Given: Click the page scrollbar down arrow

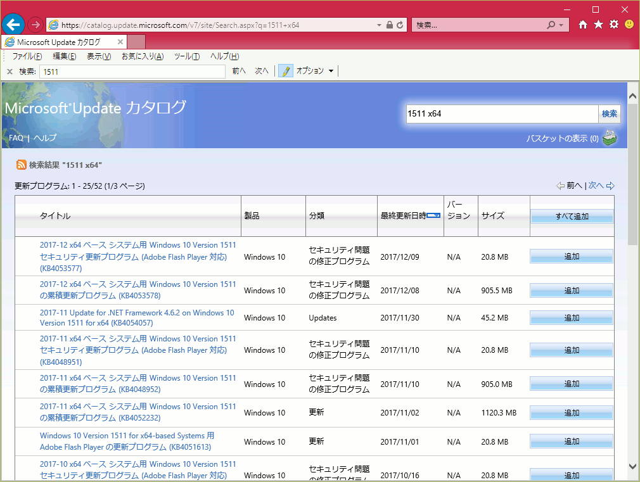Looking at the screenshot, I should click(x=632, y=466).
